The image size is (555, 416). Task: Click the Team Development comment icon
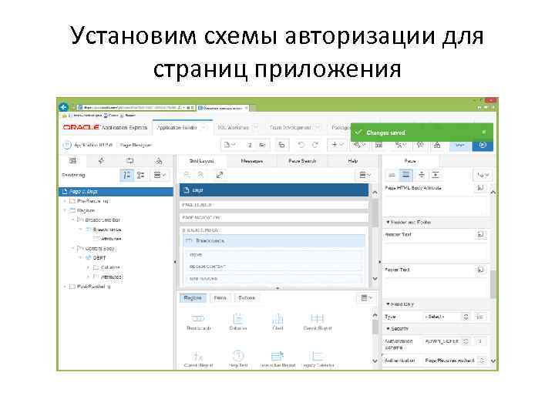[421, 145]
